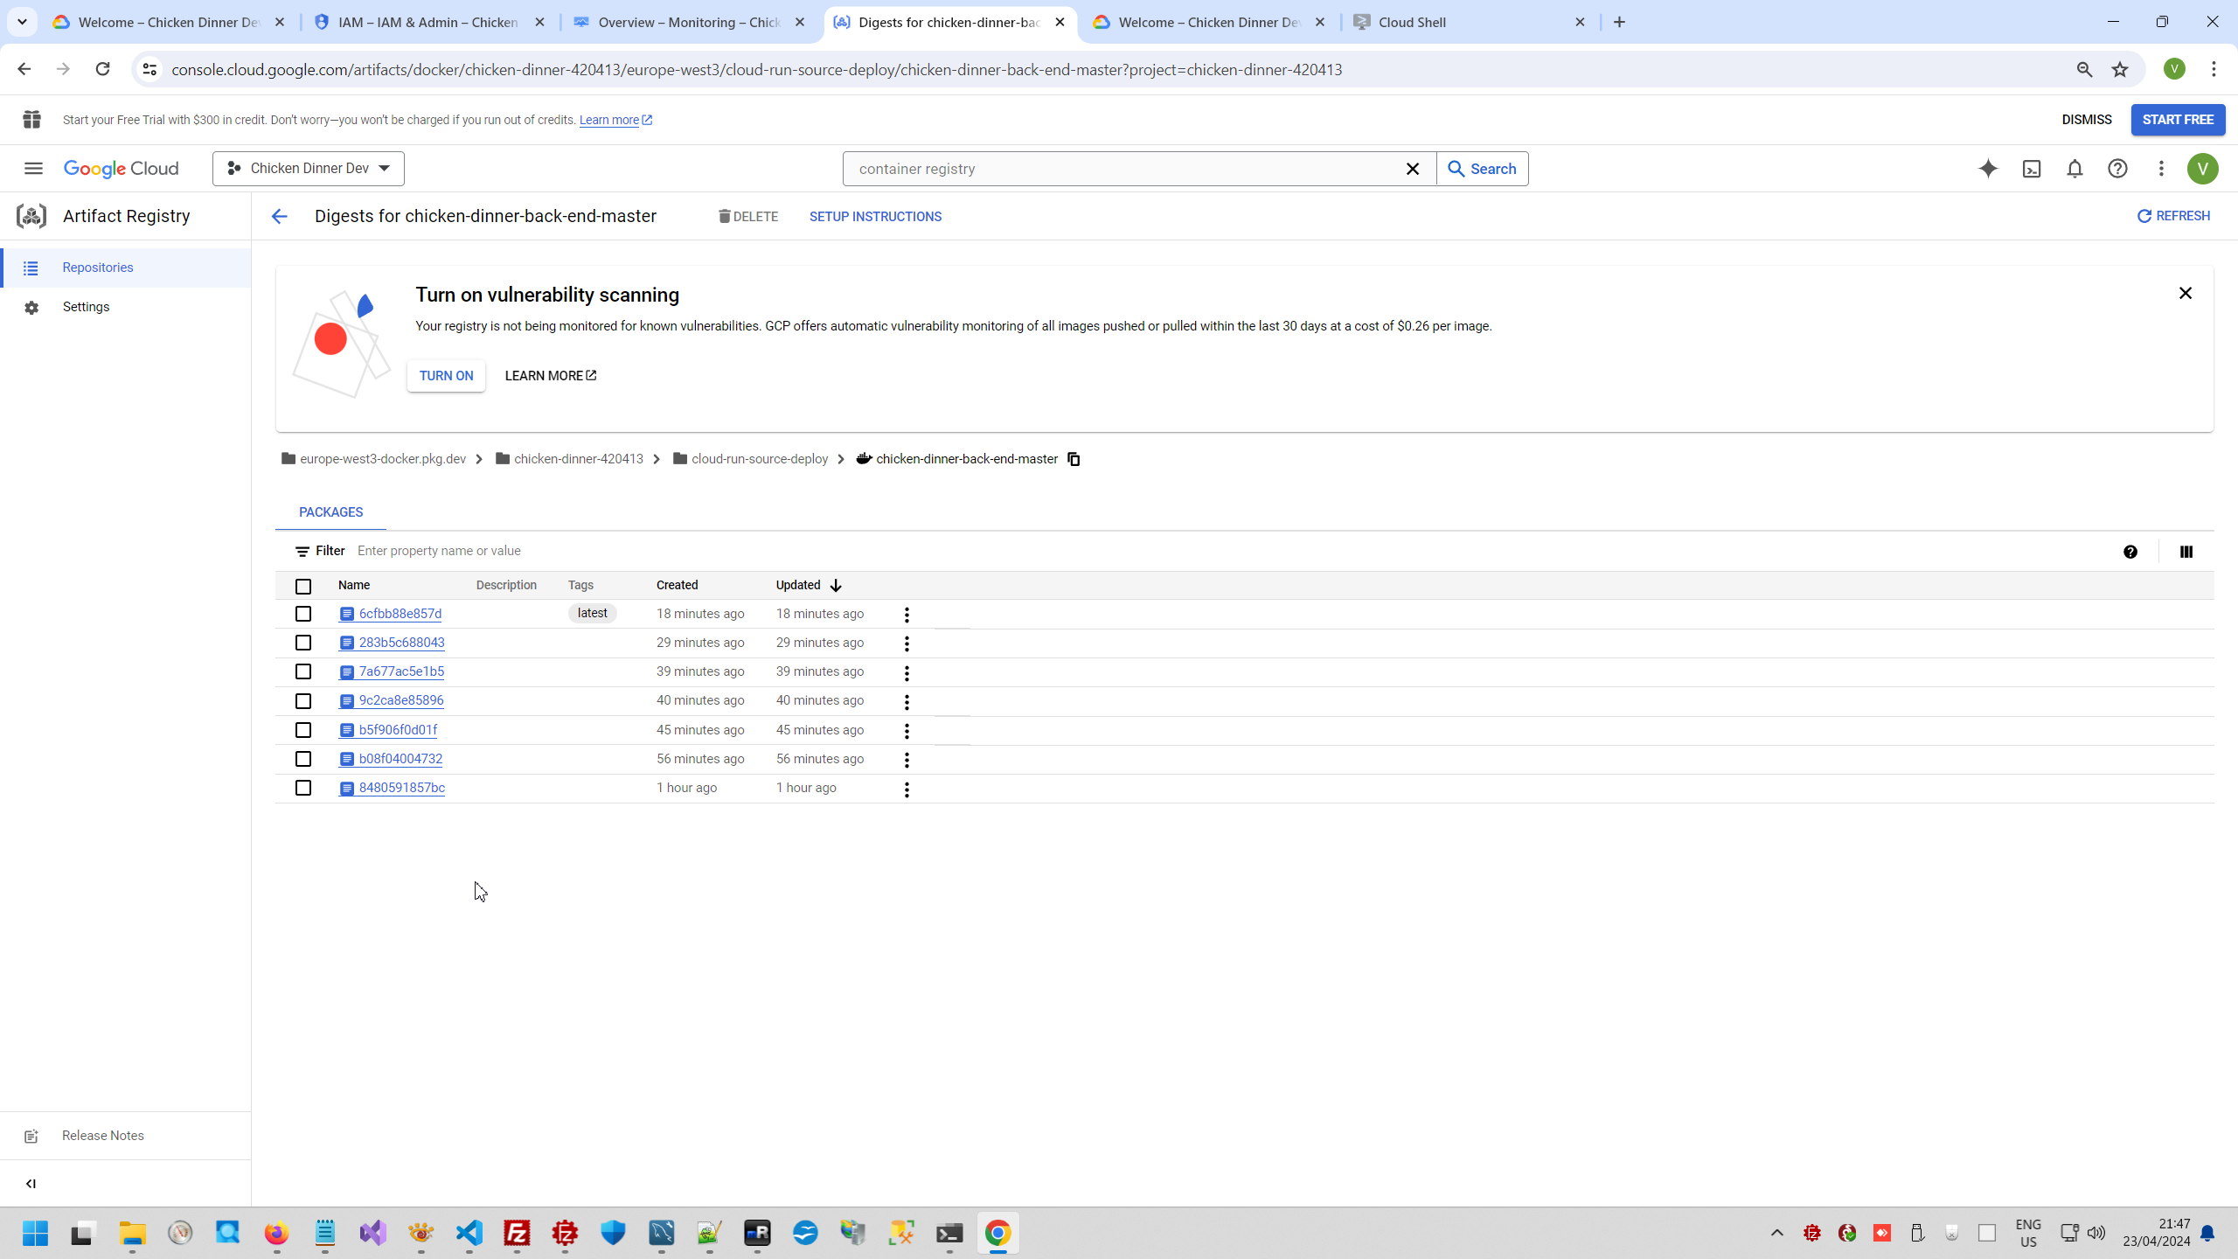Open column display options icon
The image size is (2238, 1259).
(2186, 552)
